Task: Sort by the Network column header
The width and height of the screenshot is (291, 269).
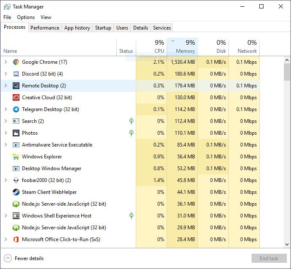Action: (244, 47)
